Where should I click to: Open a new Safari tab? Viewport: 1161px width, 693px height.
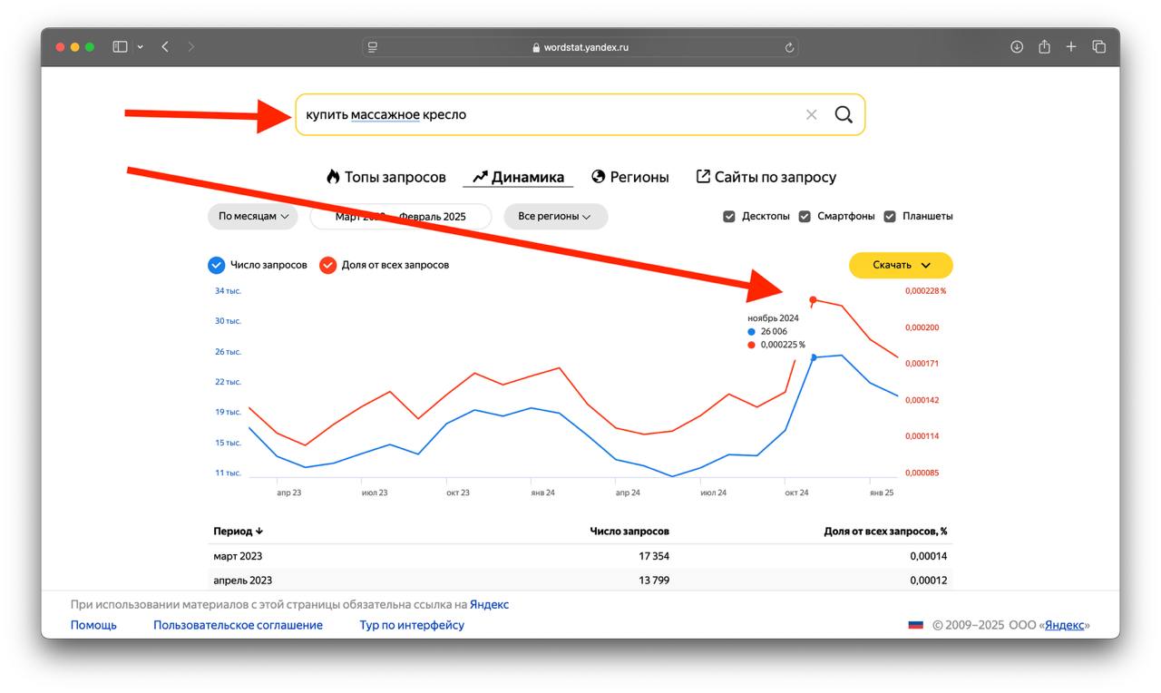pyautogui.click(x=1071, y=46)
